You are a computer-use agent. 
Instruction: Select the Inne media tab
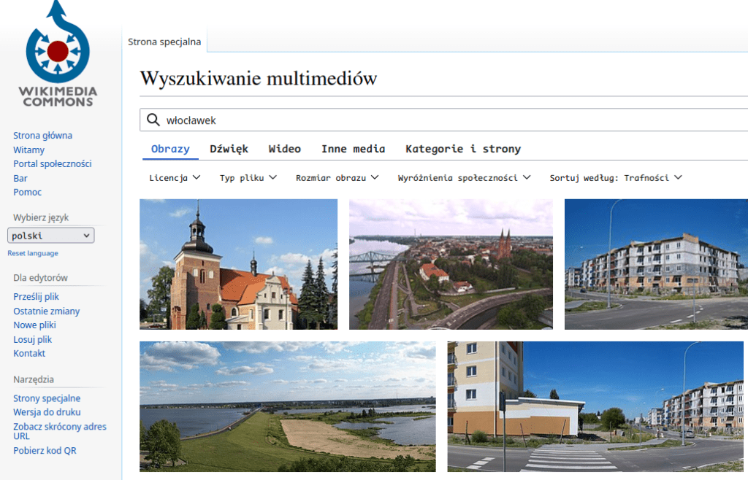tap(353, 148)
